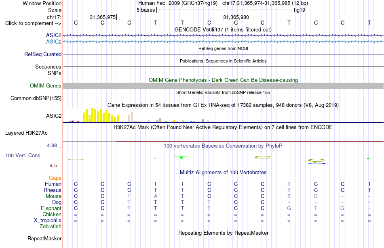Select the X_tropicalis alignment row label

pos(48,221)
